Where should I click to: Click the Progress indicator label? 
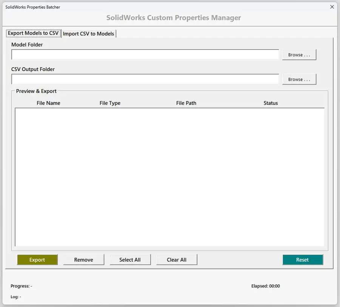[21, 286]
